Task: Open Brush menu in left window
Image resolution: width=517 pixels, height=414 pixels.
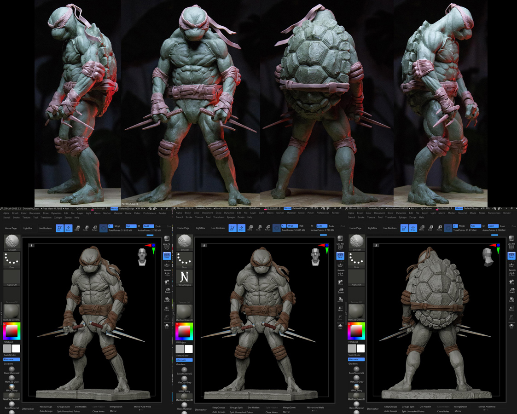Action: pyautogui.click(x=15, y=213)
